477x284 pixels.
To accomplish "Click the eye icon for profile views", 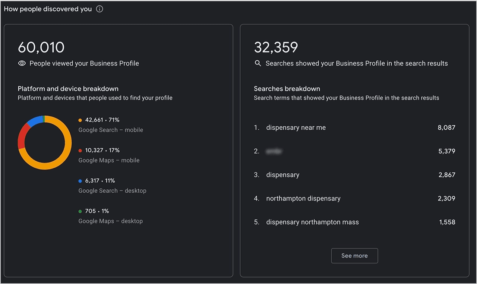I will tap(22, 63).
